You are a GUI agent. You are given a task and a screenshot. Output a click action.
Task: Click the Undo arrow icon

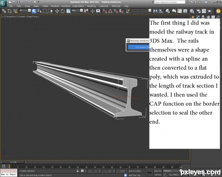pyautogui.click(x=23, y=2)
